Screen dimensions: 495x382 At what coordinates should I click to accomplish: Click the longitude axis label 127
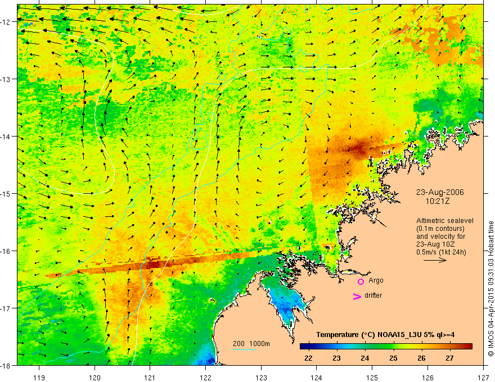click(x=483, y=378)
